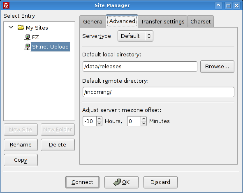
Task: Delete the selected site entry
Action: 58,145
